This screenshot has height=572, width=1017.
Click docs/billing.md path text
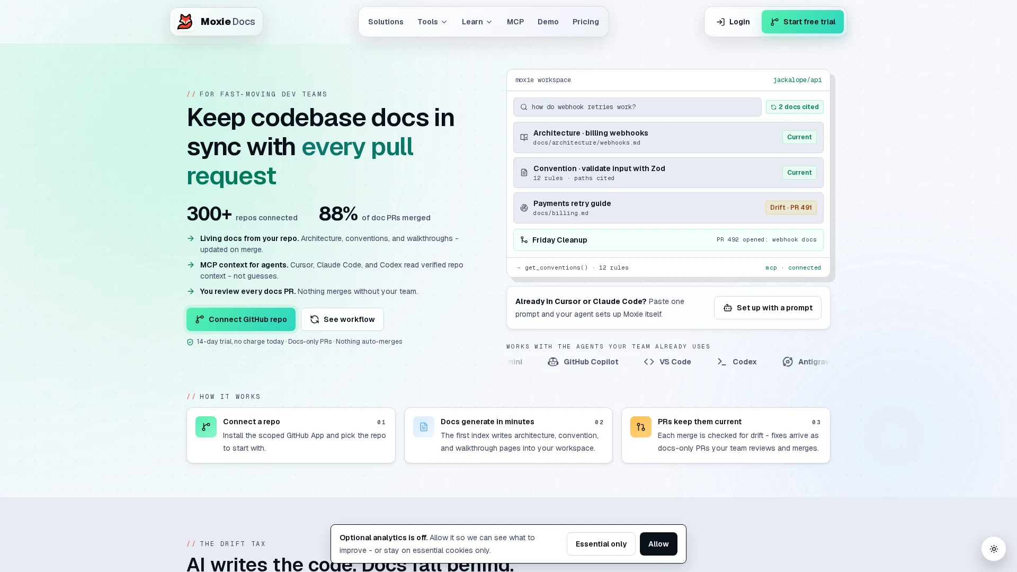click(560, 213)
